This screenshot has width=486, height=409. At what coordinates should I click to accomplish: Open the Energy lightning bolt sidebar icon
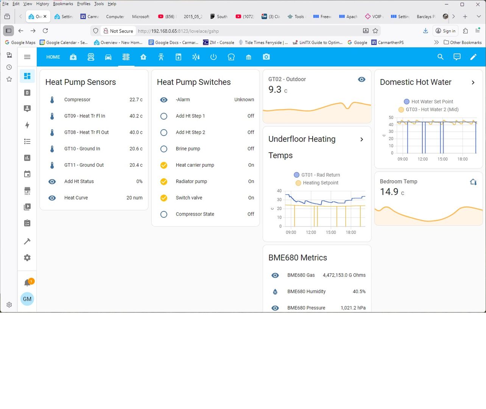[27, 125]
